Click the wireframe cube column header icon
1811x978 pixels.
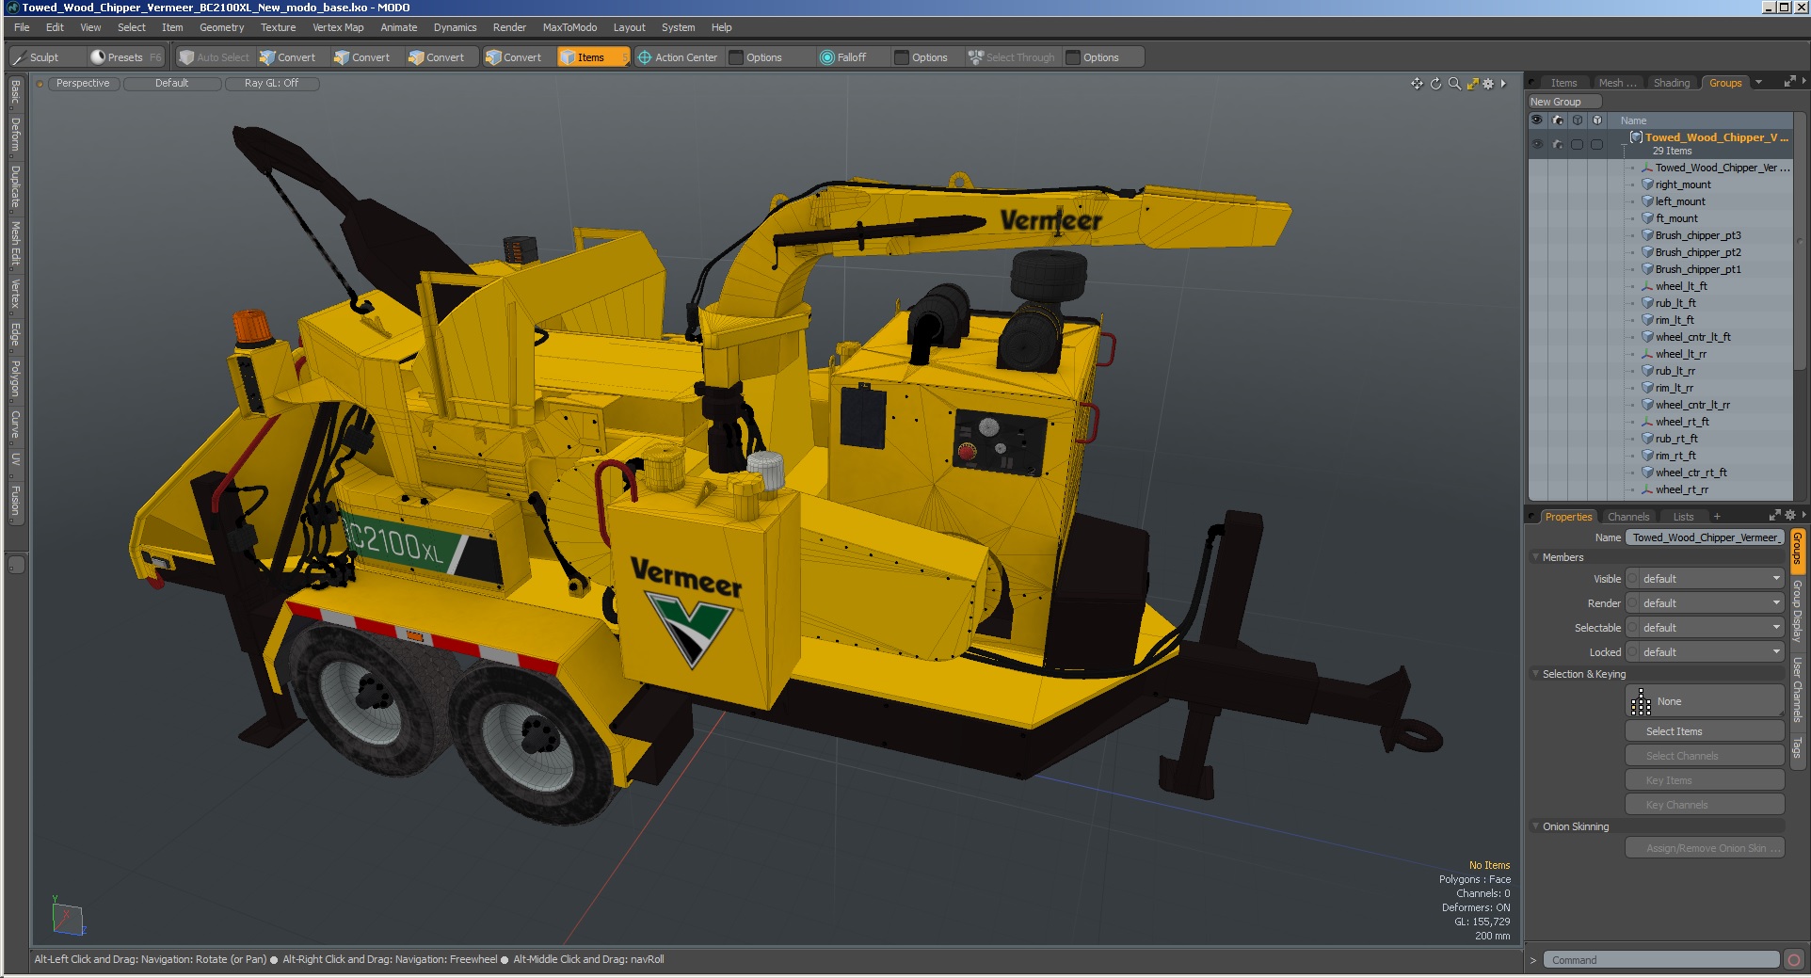click(1578, 120)
